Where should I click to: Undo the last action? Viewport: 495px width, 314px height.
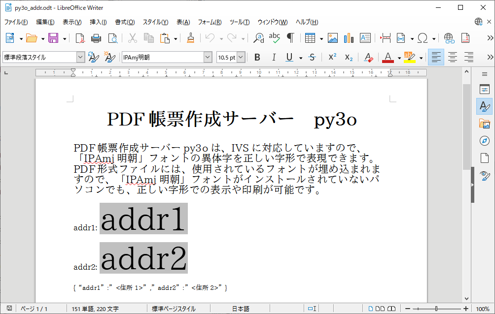point(210,38)
